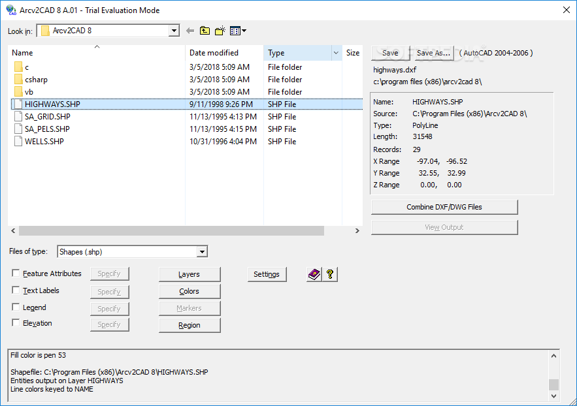This screenshot has width=577, height=406.
Task: Select the c folder icon
Action: click(x=18, y=67)
